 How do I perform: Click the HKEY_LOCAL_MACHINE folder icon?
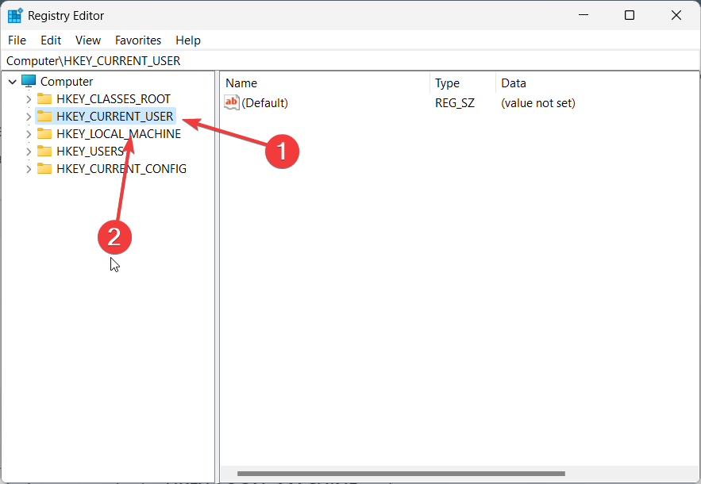44,133
